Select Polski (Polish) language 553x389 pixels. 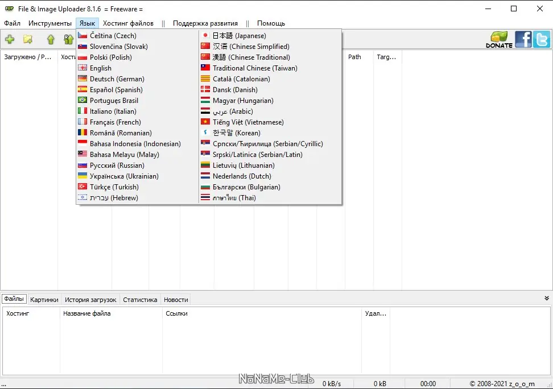(138, 57)
